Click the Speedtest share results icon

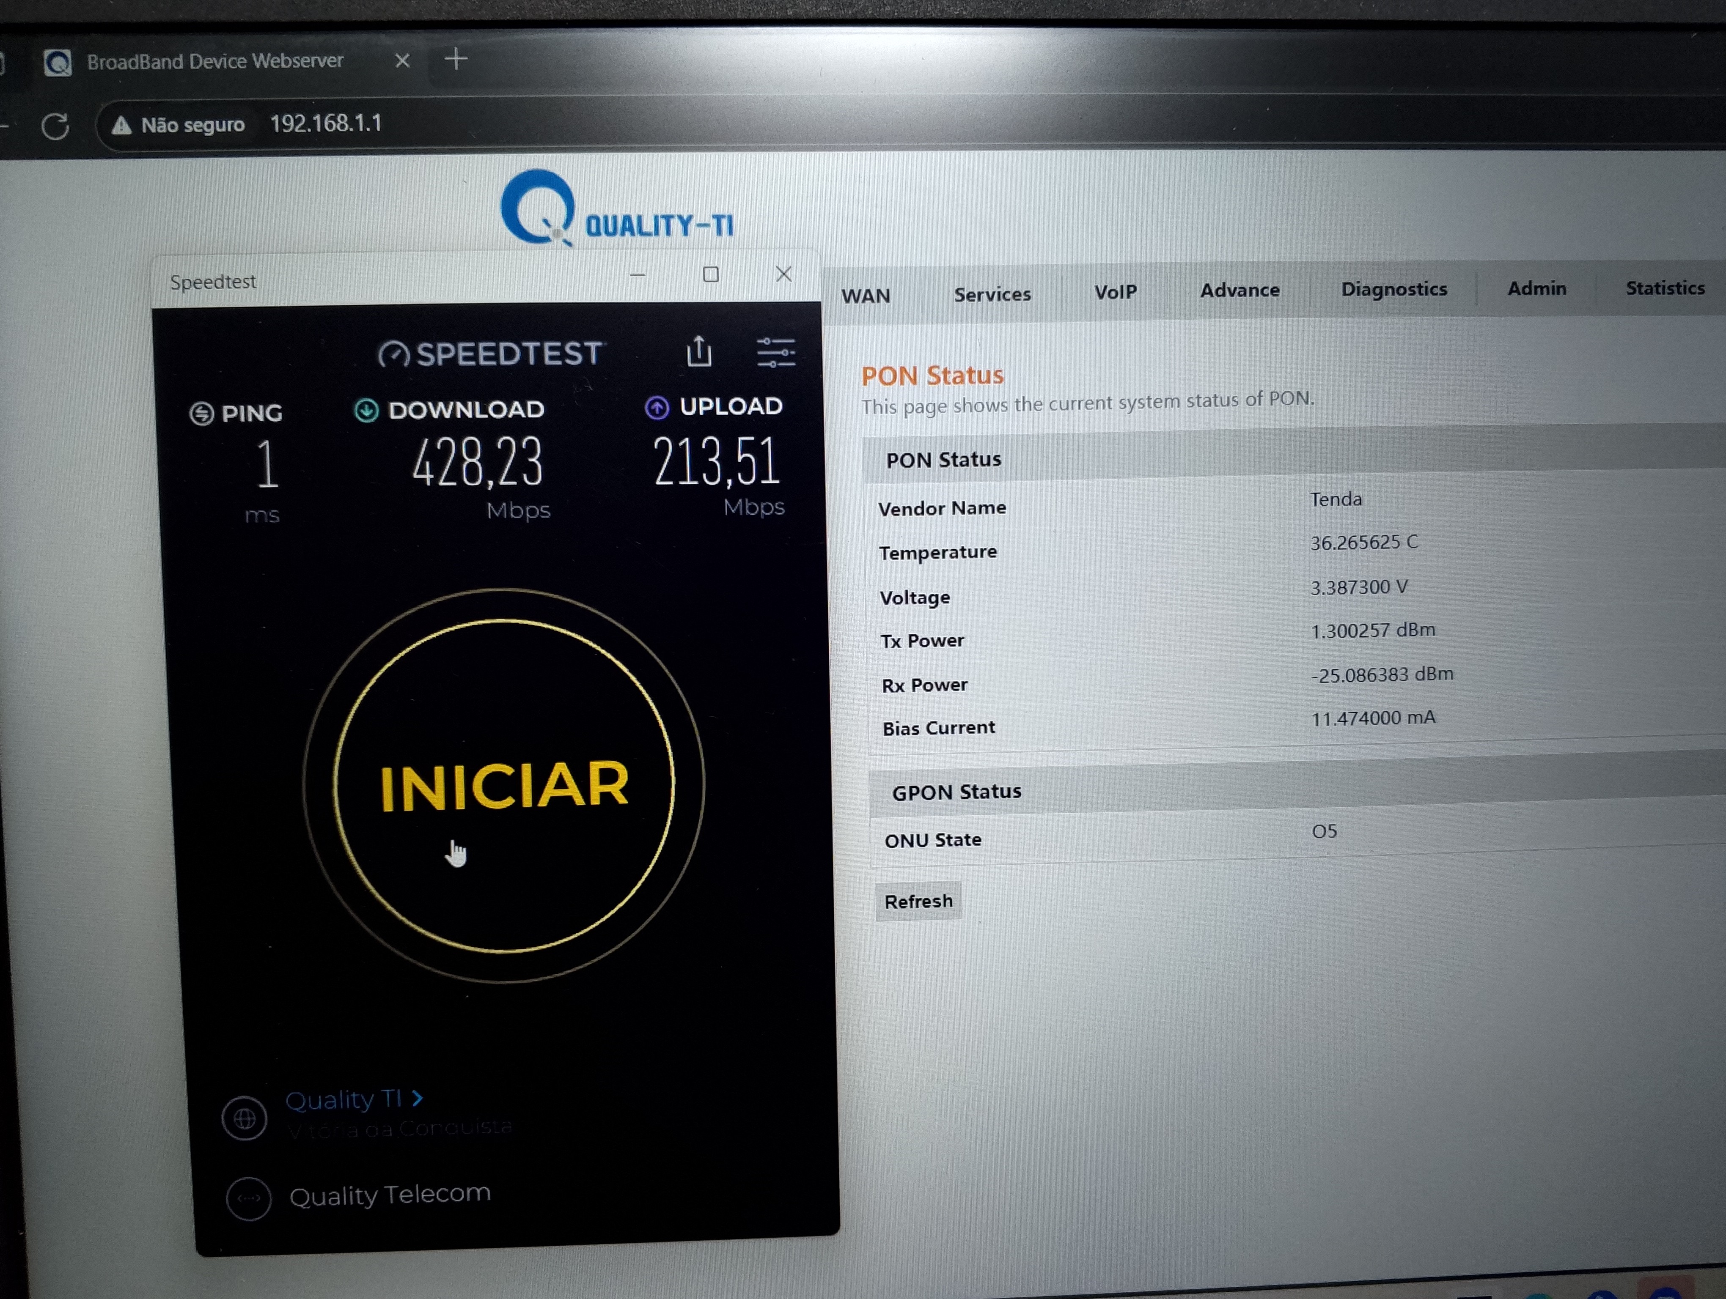click(x=698, y=352)
